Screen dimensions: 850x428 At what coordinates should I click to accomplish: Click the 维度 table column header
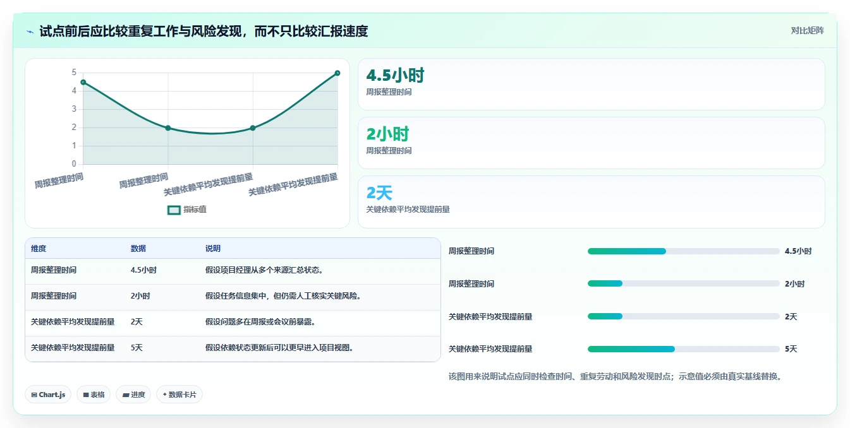click(39, 249)
